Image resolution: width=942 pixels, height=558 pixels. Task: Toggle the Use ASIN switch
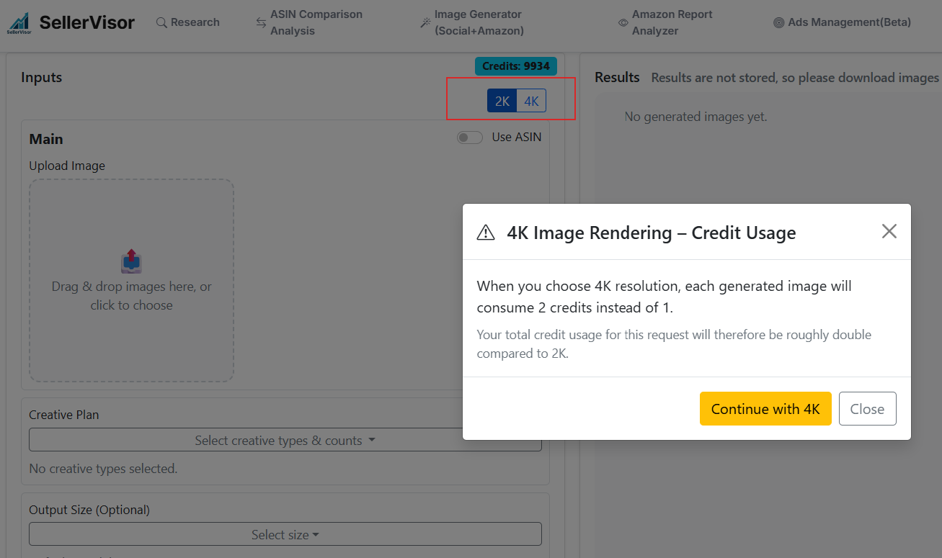coord(470,138)
